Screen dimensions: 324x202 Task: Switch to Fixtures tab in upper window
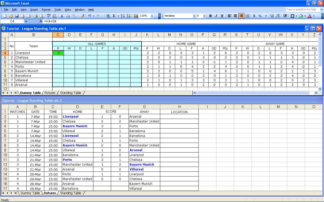tap(50, 93)
